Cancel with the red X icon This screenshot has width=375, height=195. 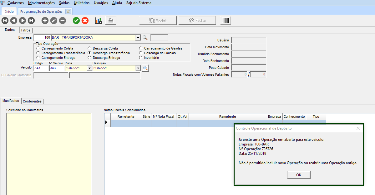click(x=85, y=21)
